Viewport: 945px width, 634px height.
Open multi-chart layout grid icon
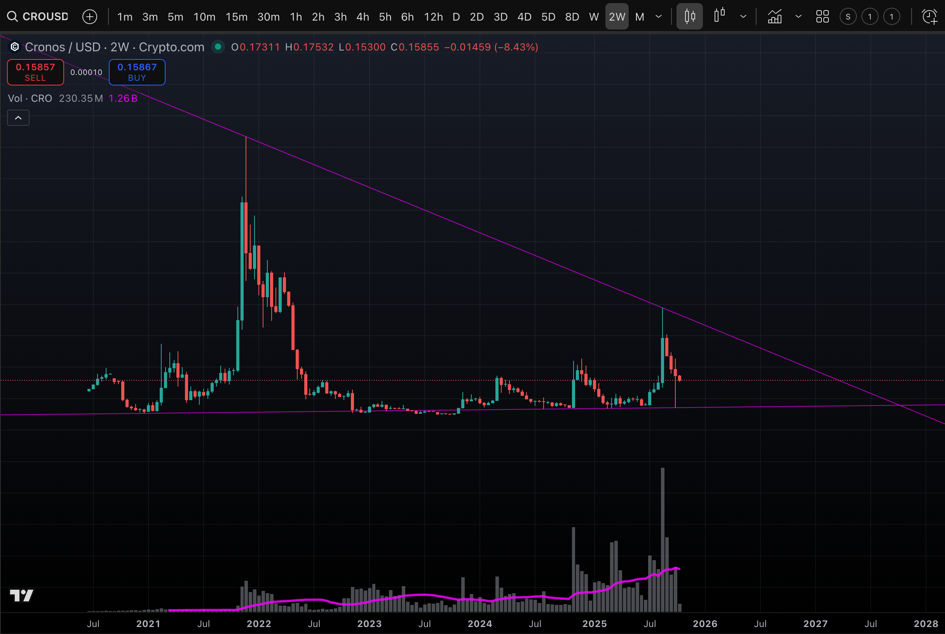pos(823,16)
